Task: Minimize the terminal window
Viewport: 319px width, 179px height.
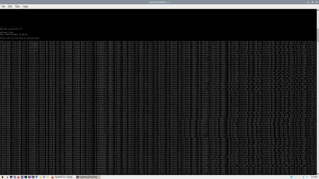Action: point(308,2)
